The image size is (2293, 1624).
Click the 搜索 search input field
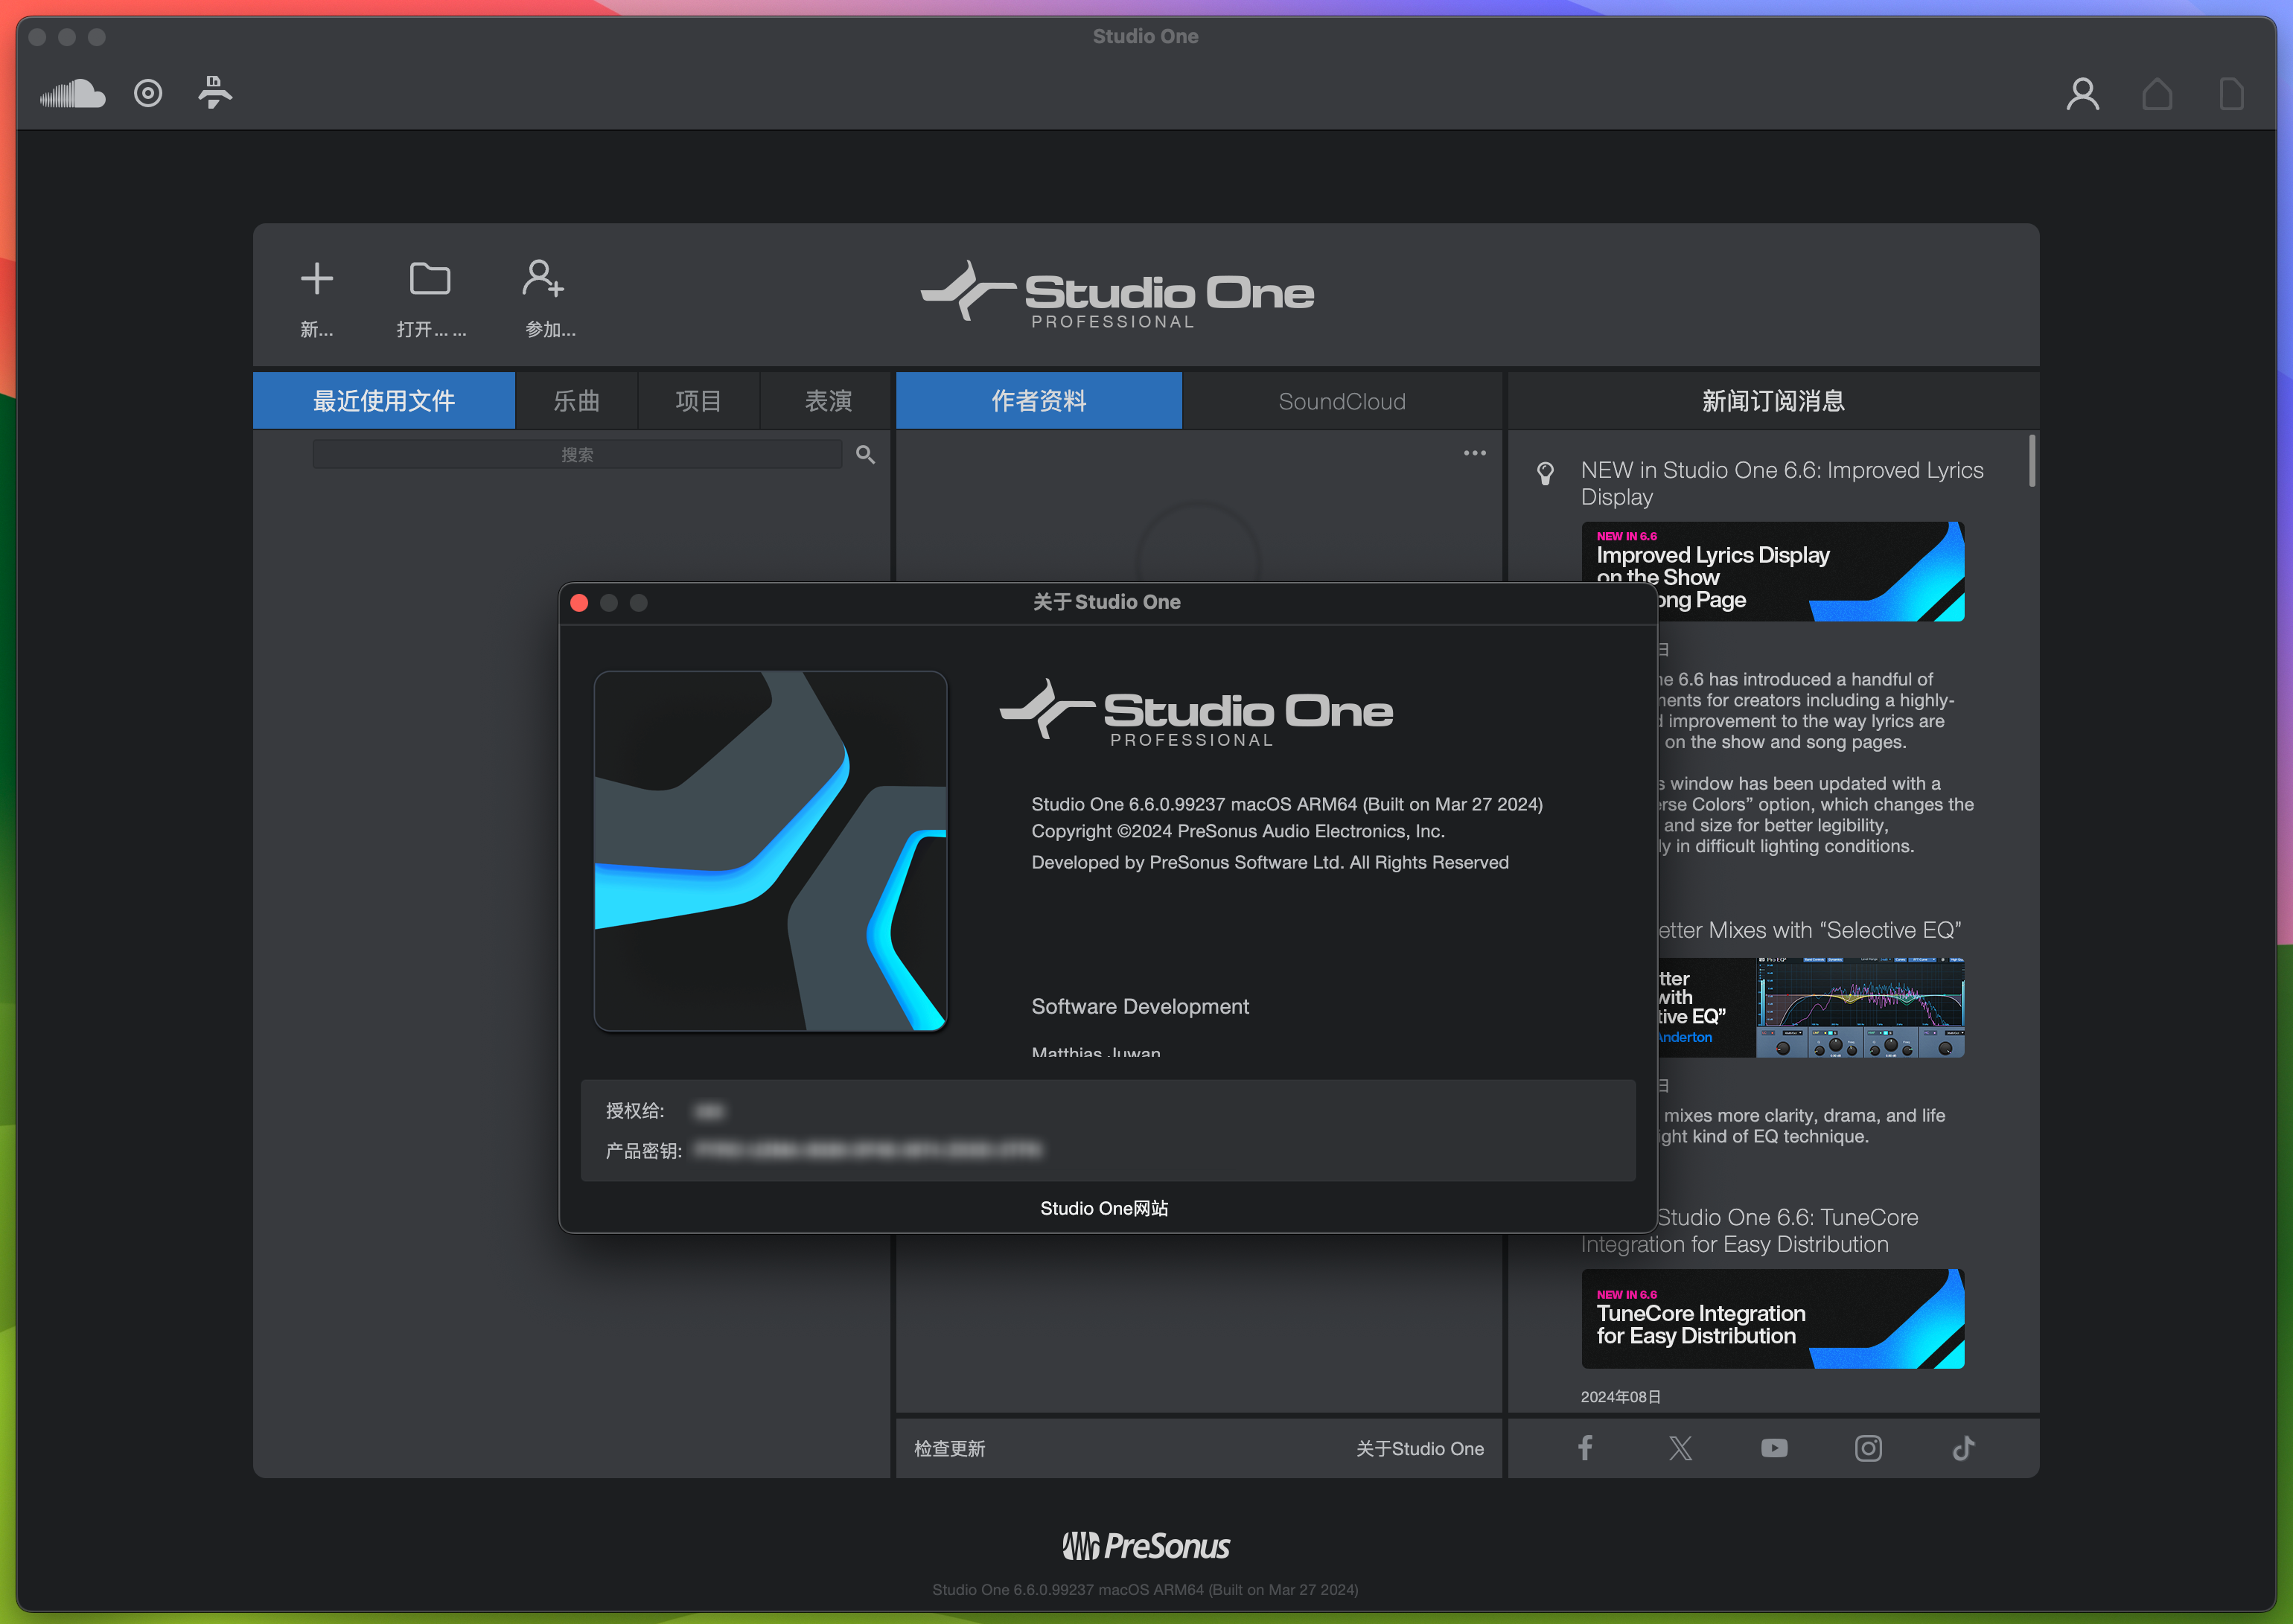577,455
